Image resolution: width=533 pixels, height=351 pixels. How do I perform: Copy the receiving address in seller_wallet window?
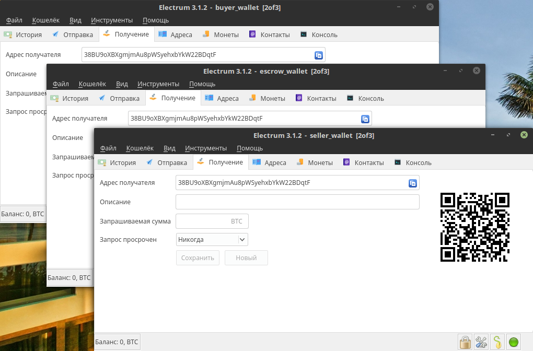pyautogui.click(x=413, y=183)
